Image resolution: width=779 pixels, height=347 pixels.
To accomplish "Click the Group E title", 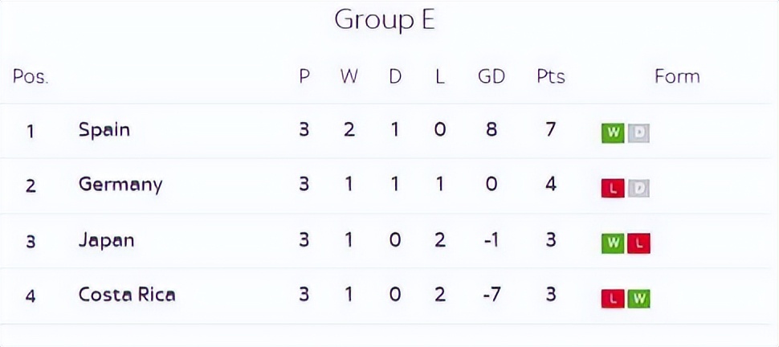I will [385, 19].
